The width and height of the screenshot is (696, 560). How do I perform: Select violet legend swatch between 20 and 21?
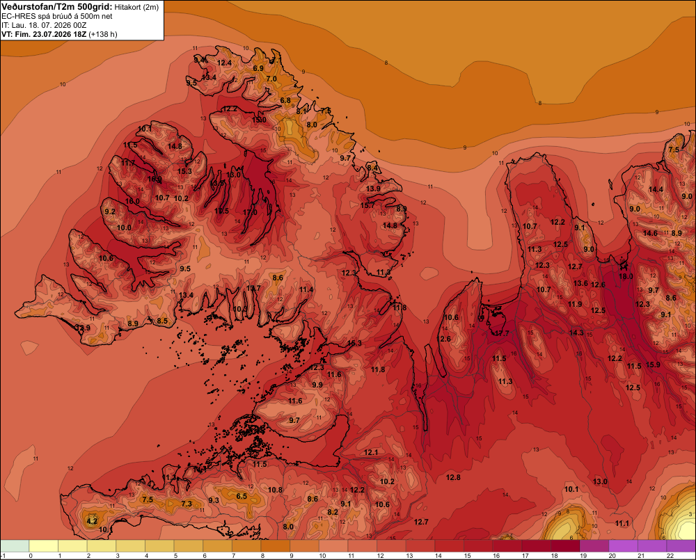tap(624, 546)
